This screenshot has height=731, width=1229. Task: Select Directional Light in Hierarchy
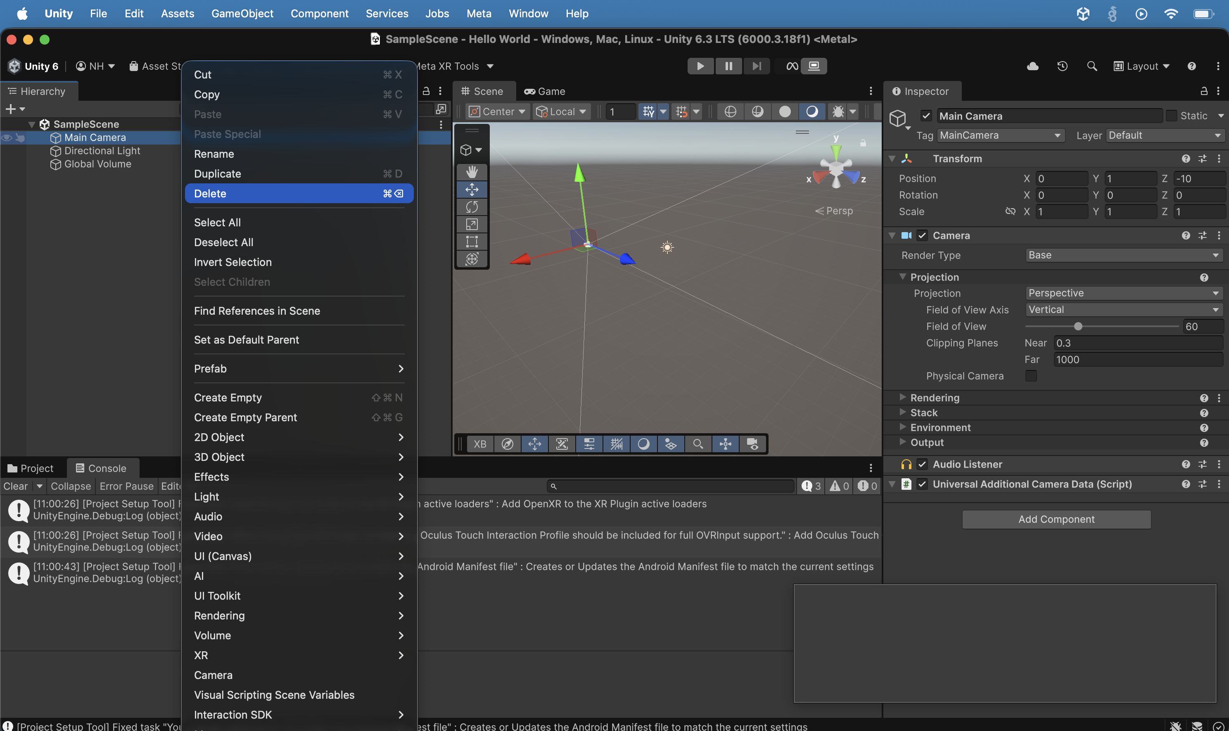(102, 151)
